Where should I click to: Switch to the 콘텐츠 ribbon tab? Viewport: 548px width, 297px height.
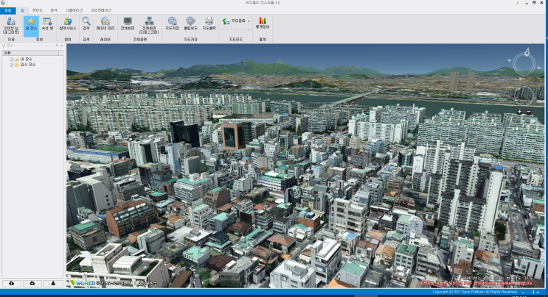(38, 10)
